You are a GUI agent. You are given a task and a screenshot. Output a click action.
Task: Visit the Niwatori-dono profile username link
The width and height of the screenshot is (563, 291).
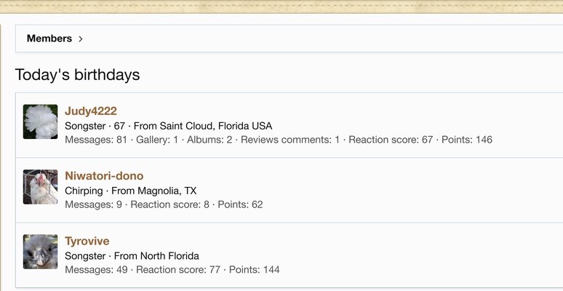tap(104, 175)
